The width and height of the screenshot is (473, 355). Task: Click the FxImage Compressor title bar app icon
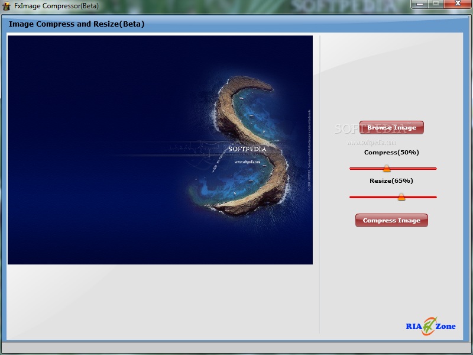point(6,6)
